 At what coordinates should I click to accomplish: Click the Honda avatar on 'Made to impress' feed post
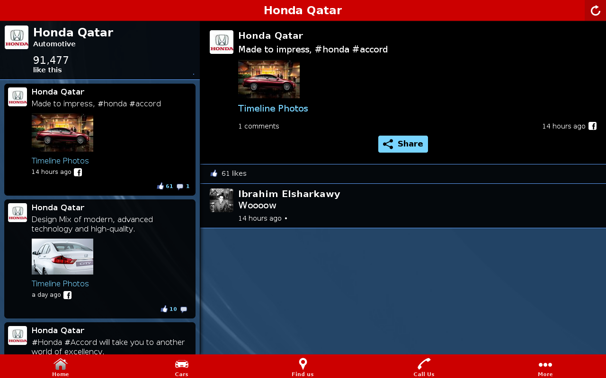point(18,97)
